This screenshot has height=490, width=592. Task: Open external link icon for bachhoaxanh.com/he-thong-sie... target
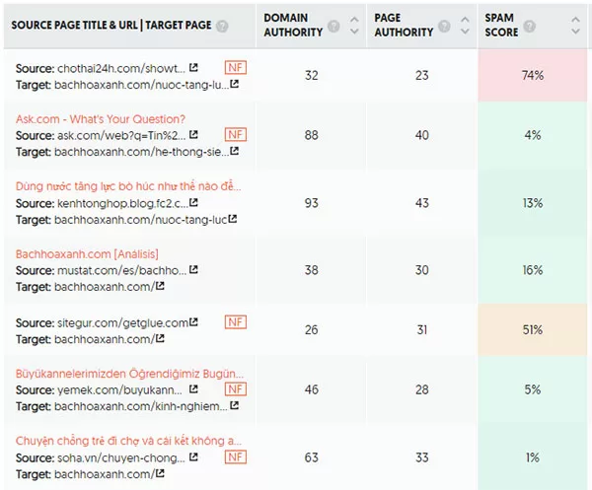pos(235,151)
